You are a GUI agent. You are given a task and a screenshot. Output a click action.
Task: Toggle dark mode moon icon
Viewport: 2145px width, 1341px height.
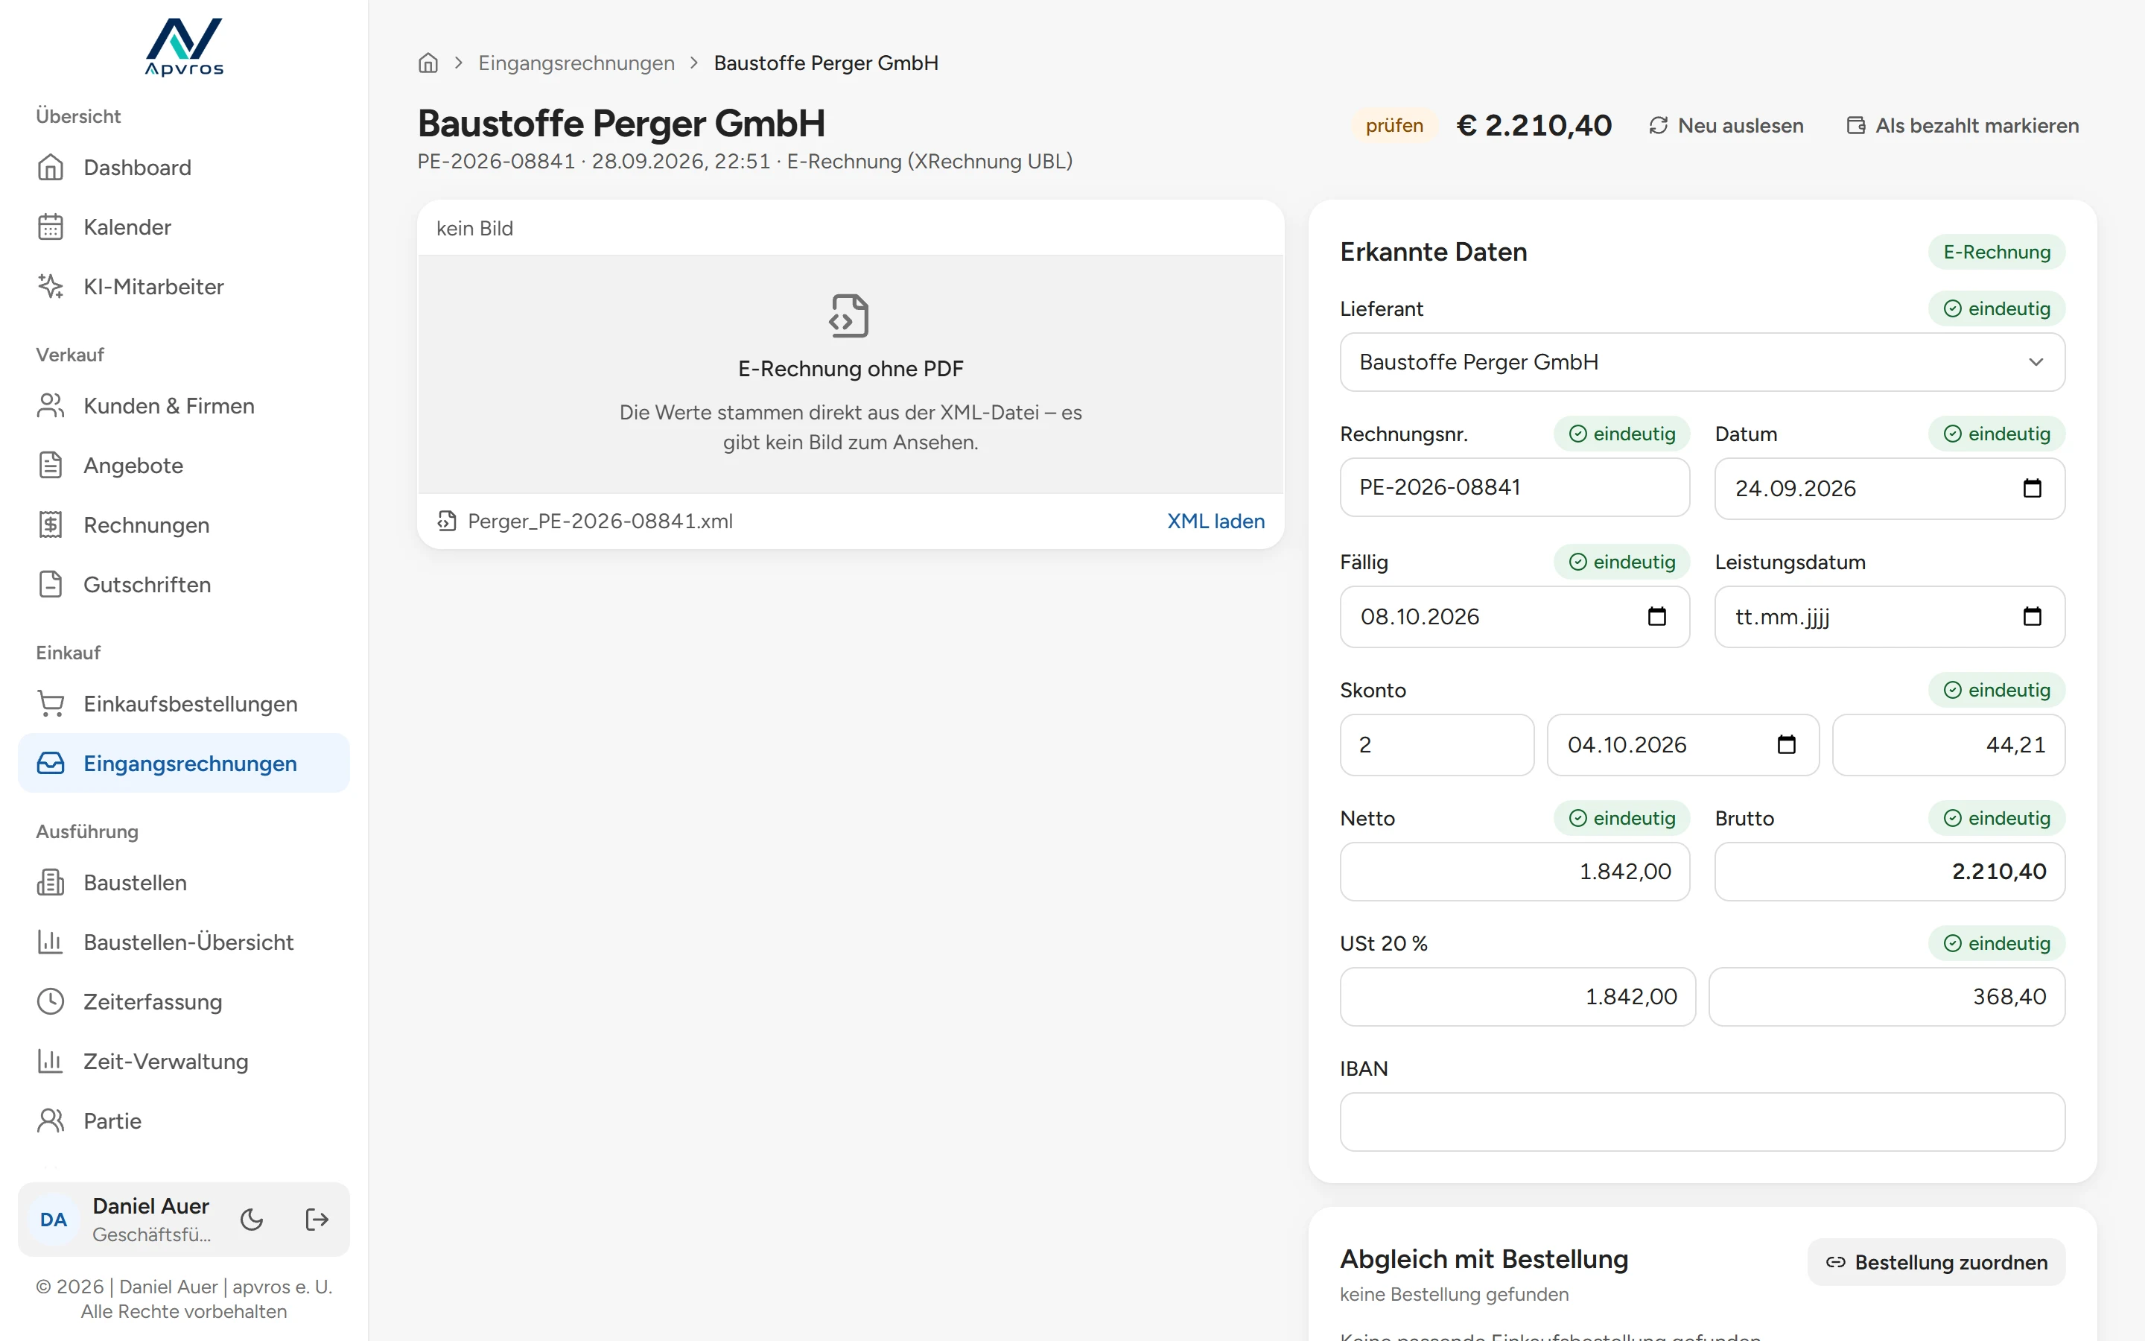(252, 1220)
